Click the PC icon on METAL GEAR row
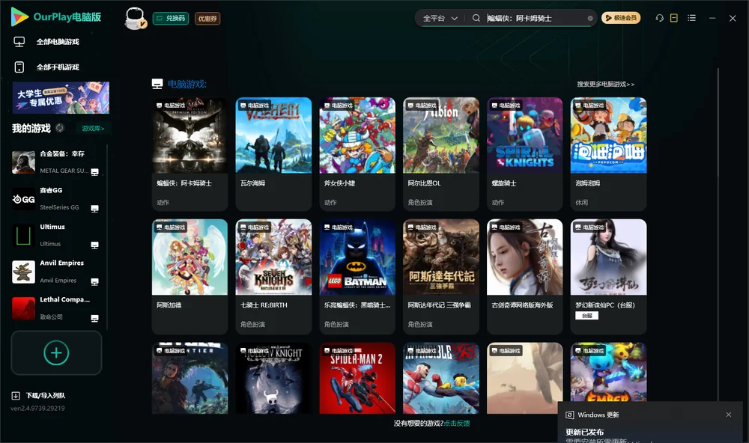The image size is (749, 443). tap(94, 172)
